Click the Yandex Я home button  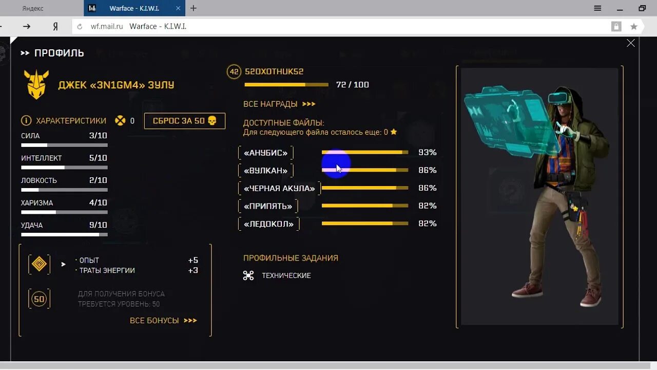tap(55, 26)
